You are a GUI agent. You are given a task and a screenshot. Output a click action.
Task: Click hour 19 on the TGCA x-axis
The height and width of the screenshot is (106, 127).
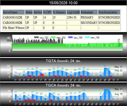tap(50, 104)
